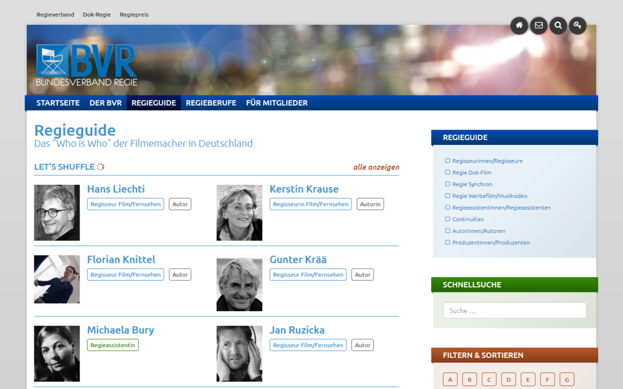The width and height of the screenshot is (623, 389).
Task: Check the Regie Dok-Film box
Action: click(x=448, y=172)
